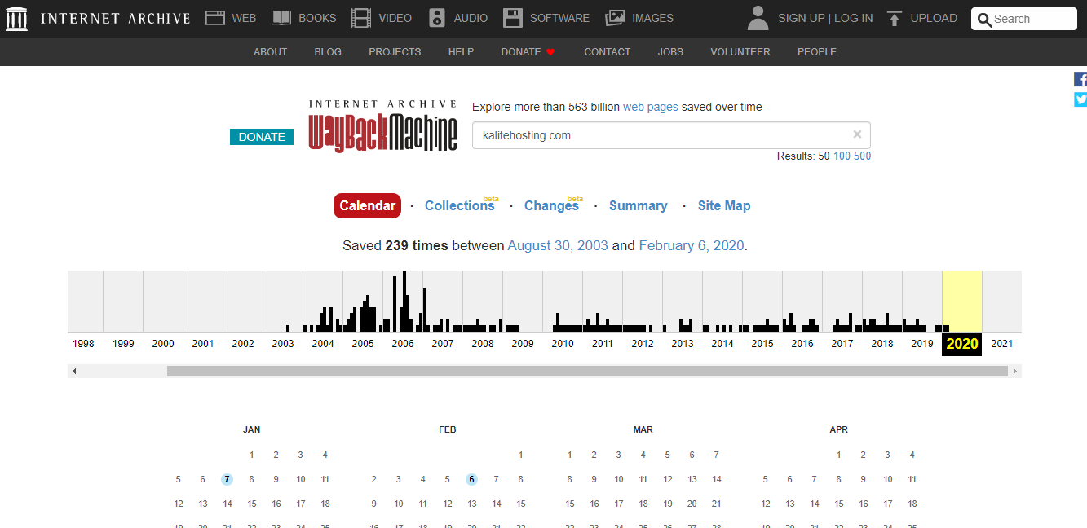The height and width of the screenshot is (528, 1087).
Task: Click the DONATE text in navigation bar
Action: 521,51
